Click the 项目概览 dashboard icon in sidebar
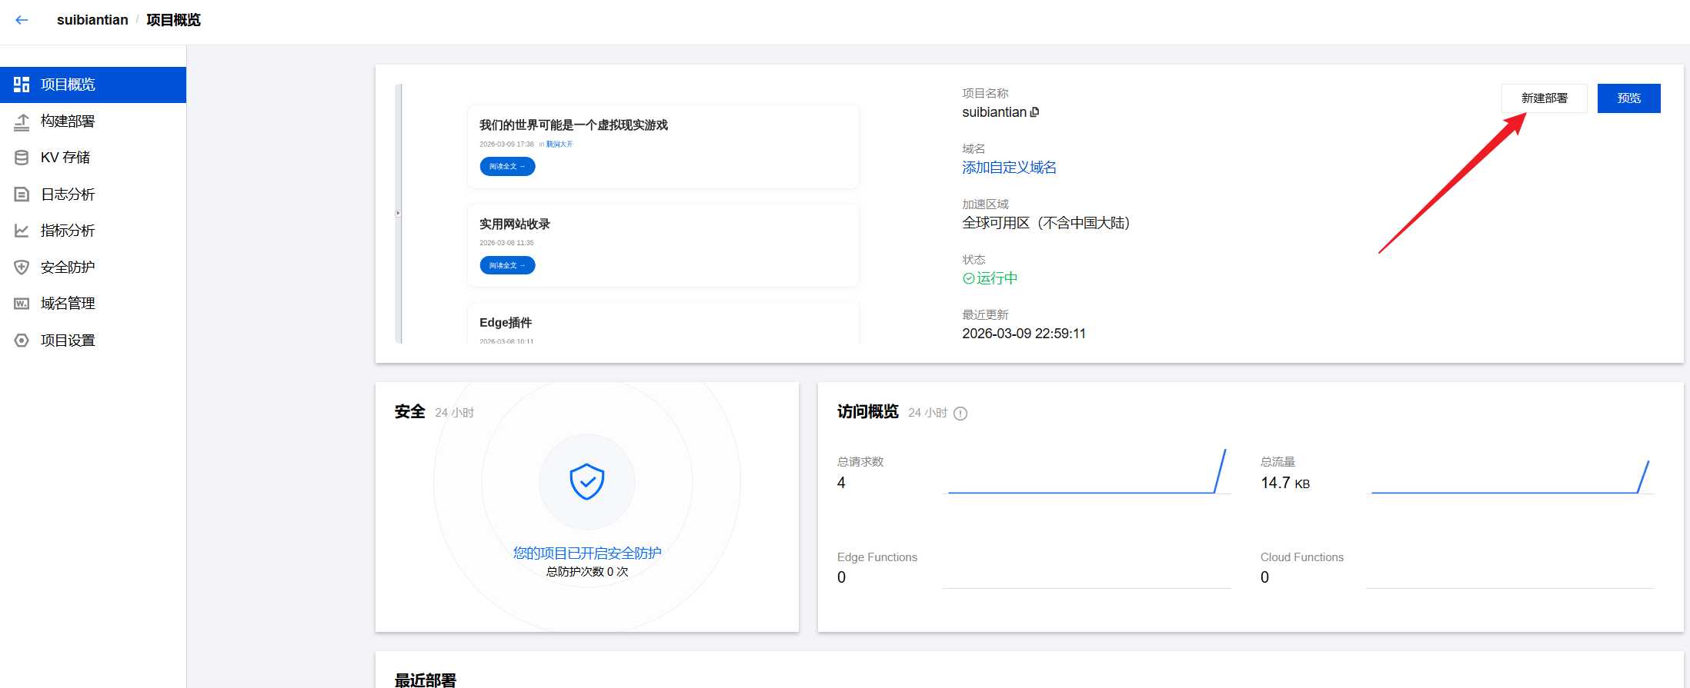 [22, 85]
